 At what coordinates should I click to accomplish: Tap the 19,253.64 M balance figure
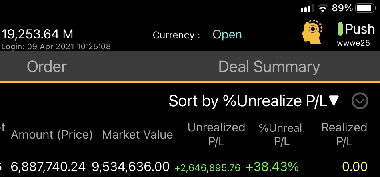coord(37,34)
